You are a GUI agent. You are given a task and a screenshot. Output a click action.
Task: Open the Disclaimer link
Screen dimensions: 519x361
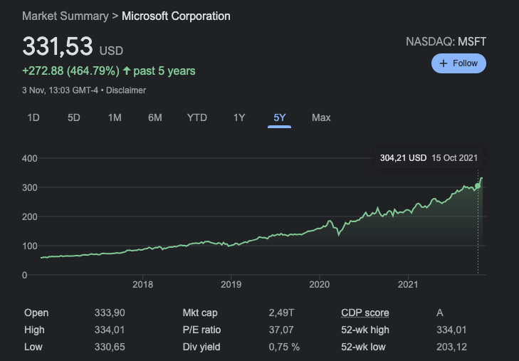[x=126, y=90]
